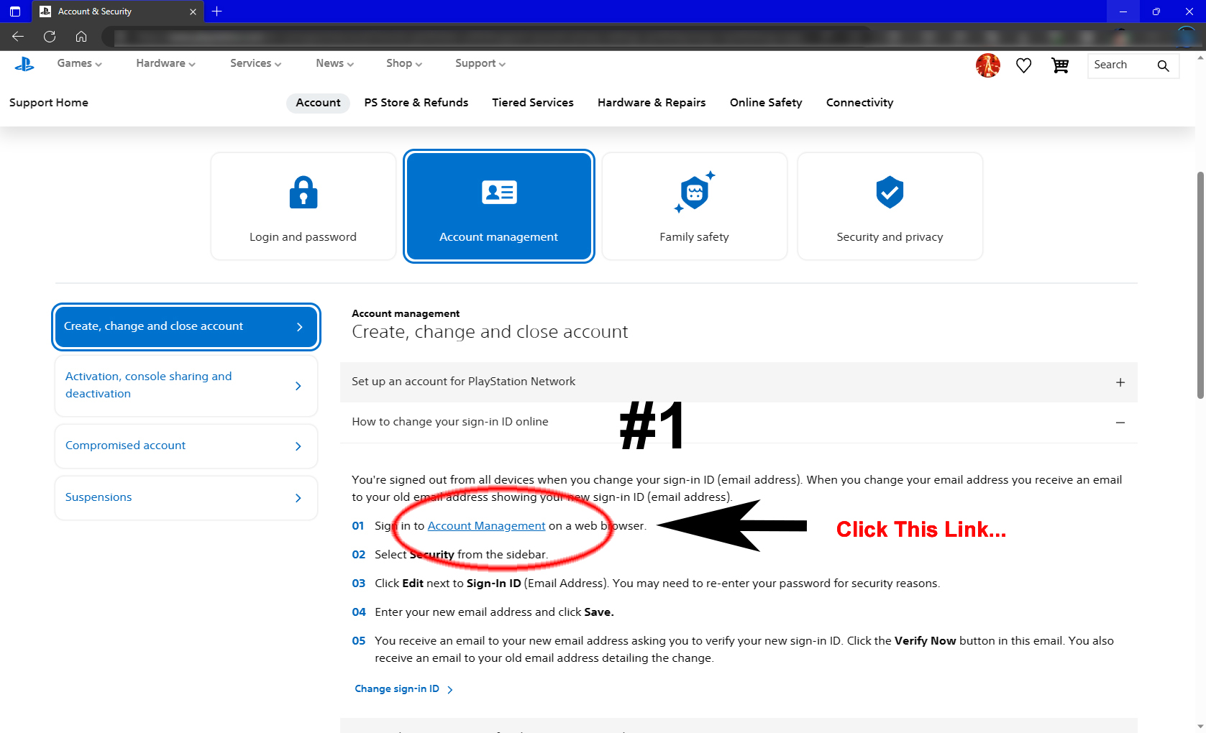This screenshot has width=1206, height=733.
Task: Click the tab actions icon in title bar
Action: [15, 11]
